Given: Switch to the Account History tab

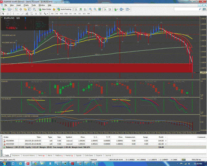Looking at the screenshot, I should pos(29,155).
